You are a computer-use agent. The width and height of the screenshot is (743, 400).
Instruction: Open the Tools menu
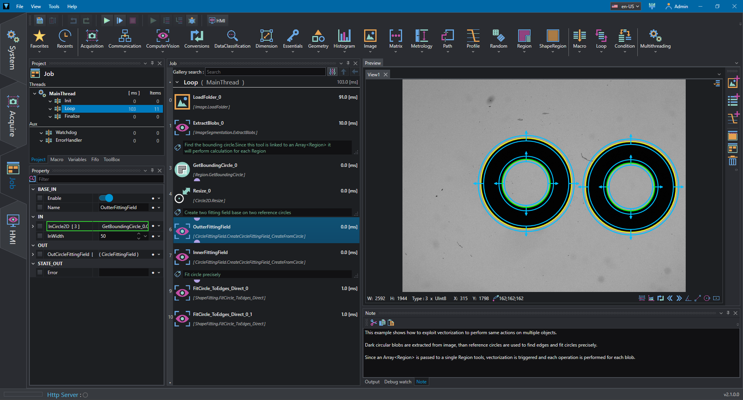pyautogui.click(x=54, y=6)
